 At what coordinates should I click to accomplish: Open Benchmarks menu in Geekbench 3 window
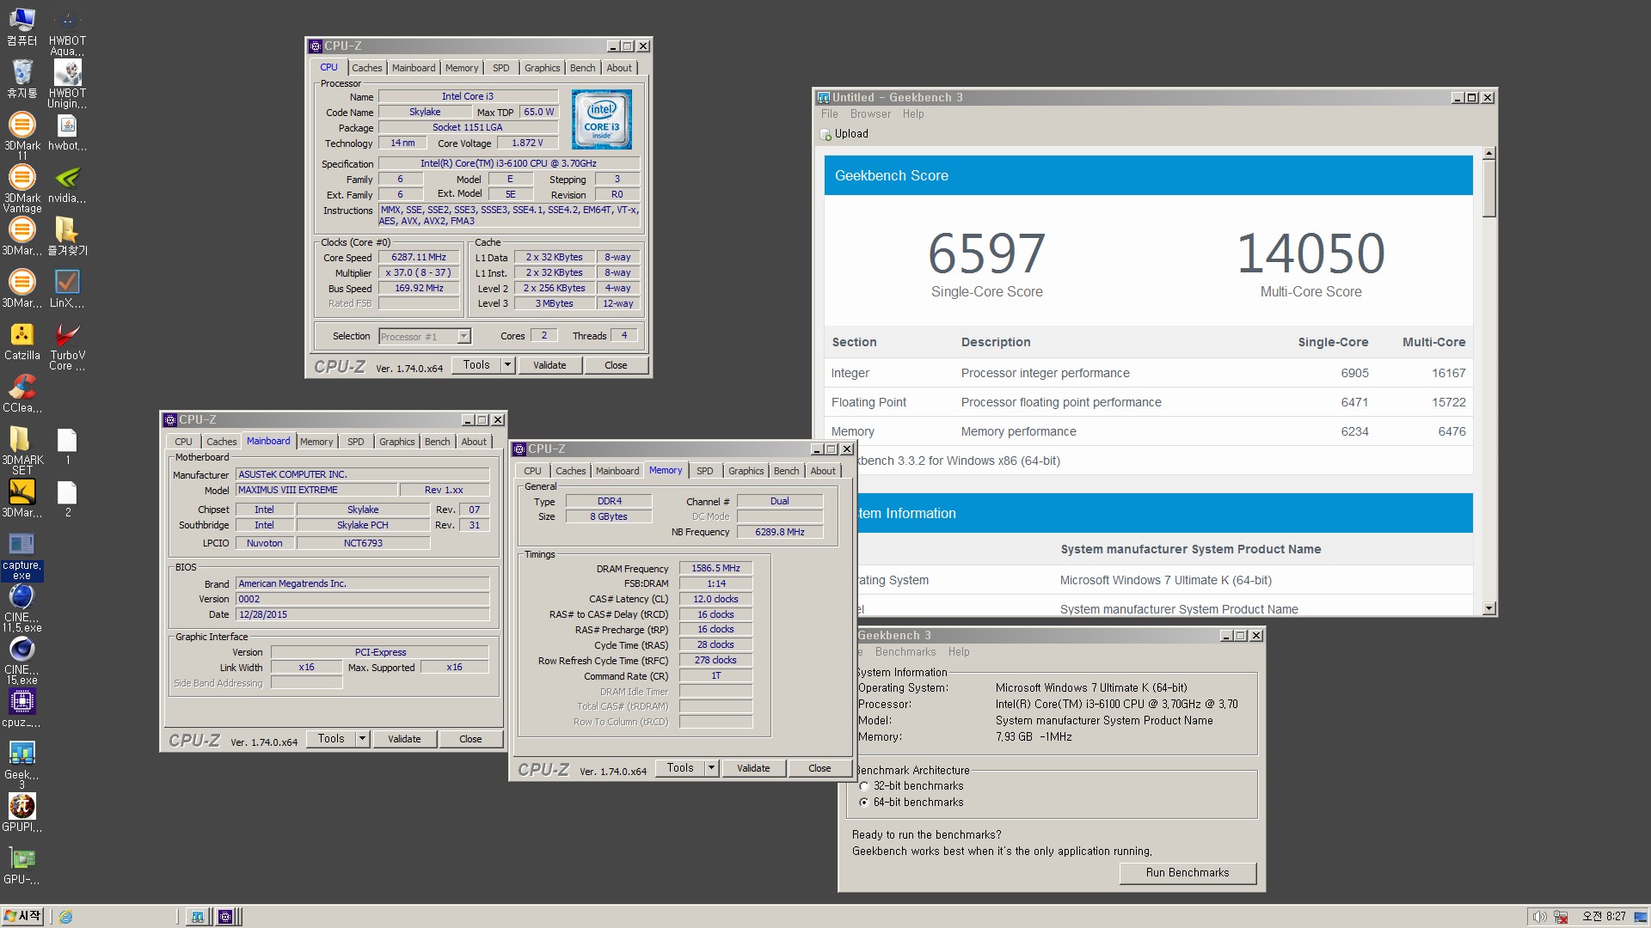(x=905, y=652)
